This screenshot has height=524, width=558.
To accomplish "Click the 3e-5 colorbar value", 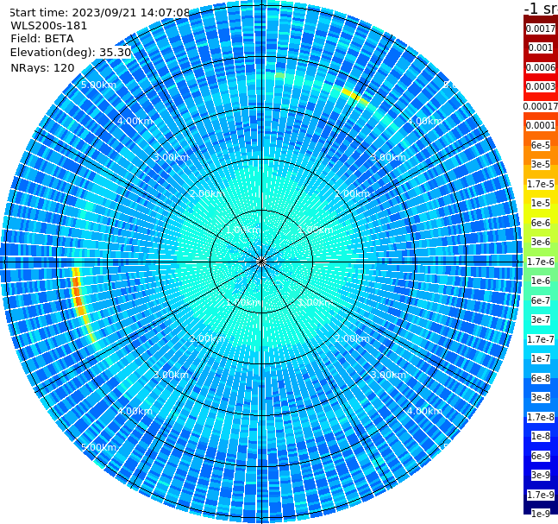I will (x=541, y=164).
